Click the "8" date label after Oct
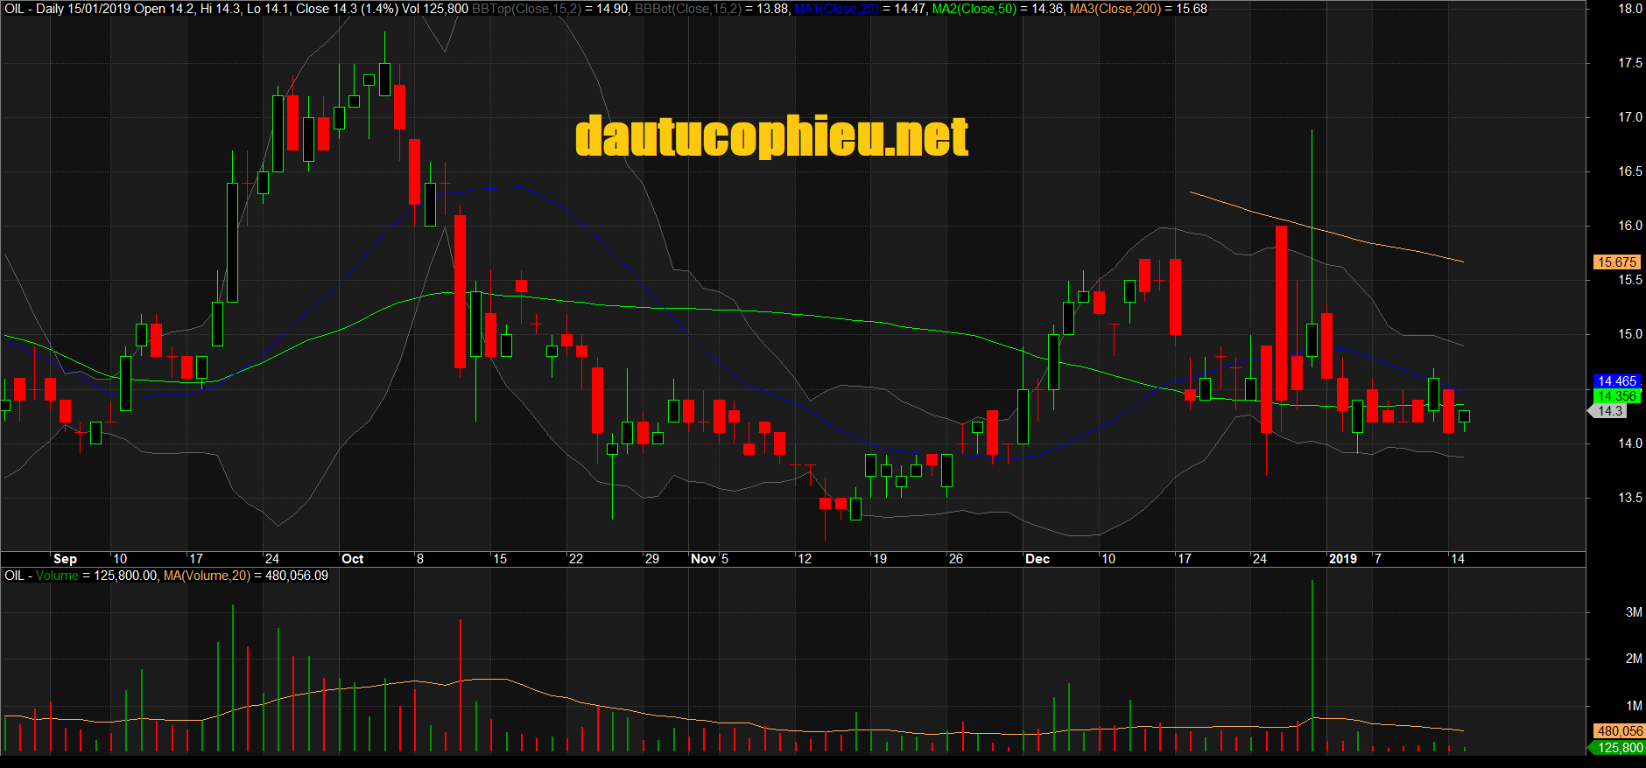This screenshot has height=768, width=1646. click(x=420, y=559)
